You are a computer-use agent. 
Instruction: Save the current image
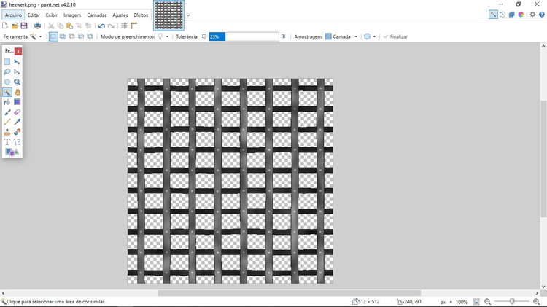(x=24, y=26)
